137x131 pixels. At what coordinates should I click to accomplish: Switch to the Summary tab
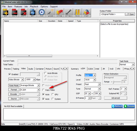[x=75, y=69]
